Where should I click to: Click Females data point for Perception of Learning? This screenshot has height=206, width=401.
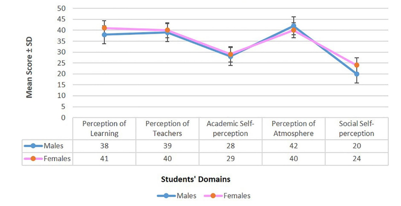[x=104, y=28]
